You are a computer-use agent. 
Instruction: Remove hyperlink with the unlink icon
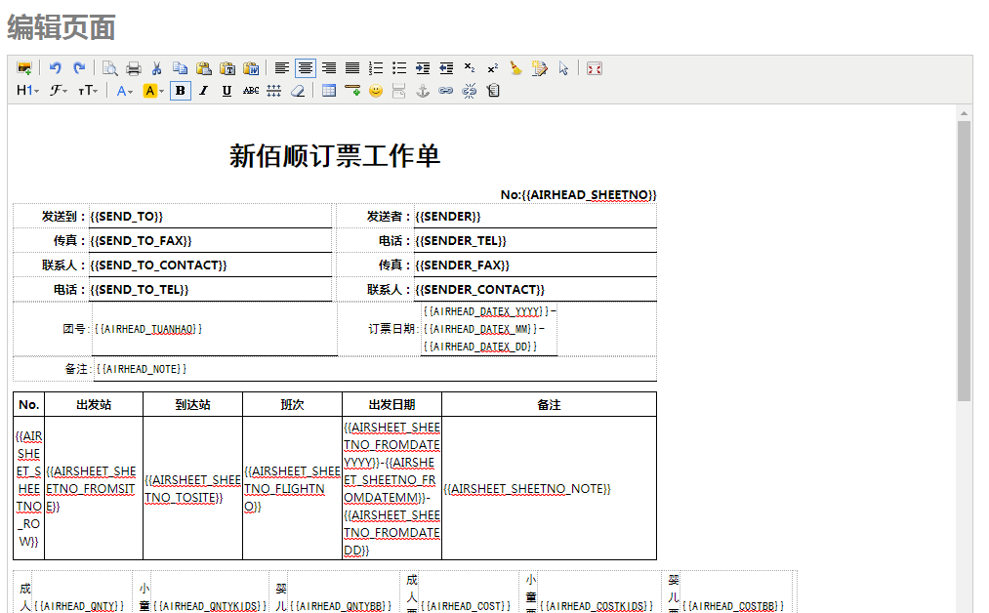(470, 91)
